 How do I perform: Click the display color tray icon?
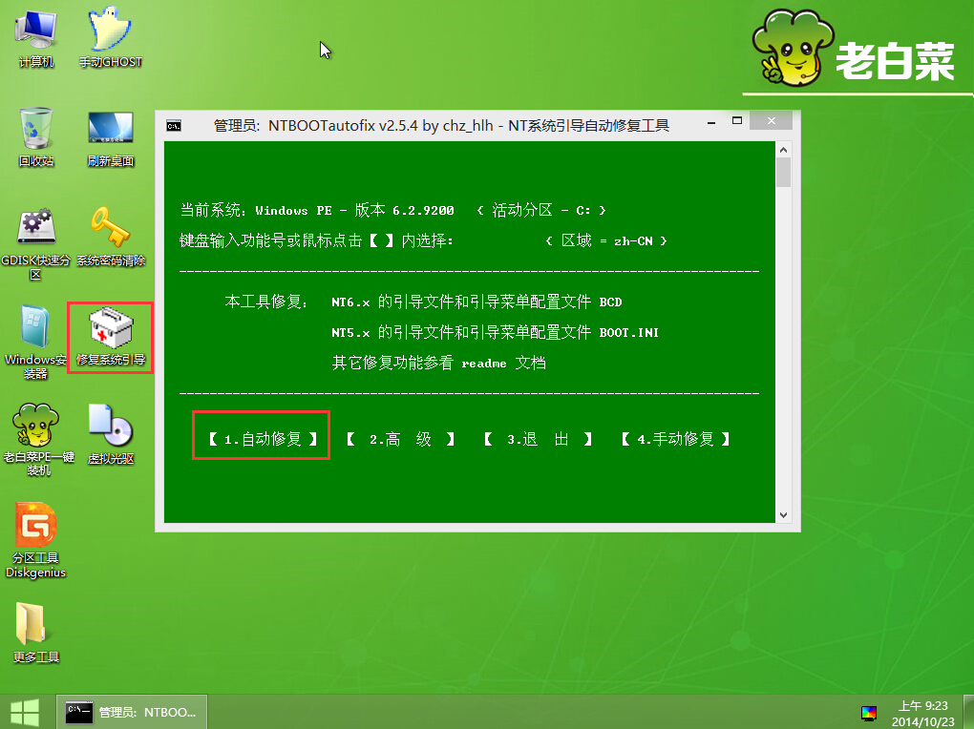click(x=868, y=713)
